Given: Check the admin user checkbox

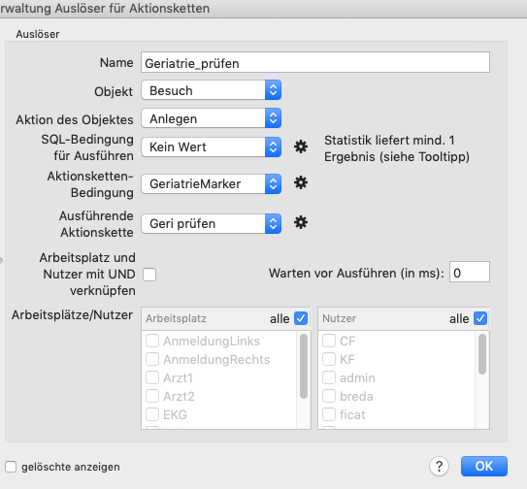Looking at the screenshot, I should [x=329, y=377].
